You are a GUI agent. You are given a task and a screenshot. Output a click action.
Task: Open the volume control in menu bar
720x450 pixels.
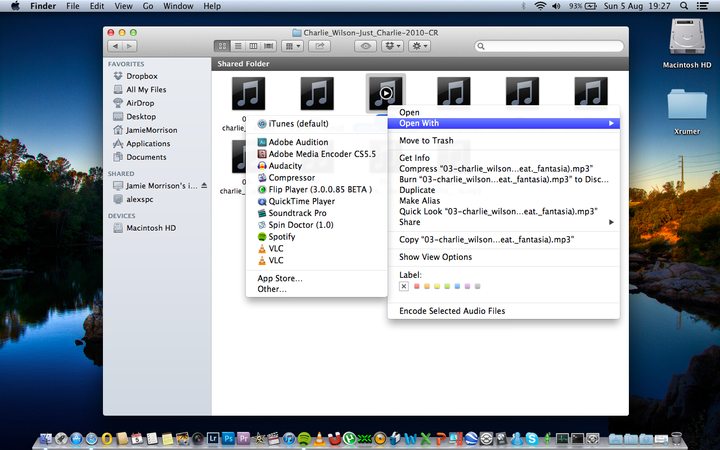click(x=556, y=6)
